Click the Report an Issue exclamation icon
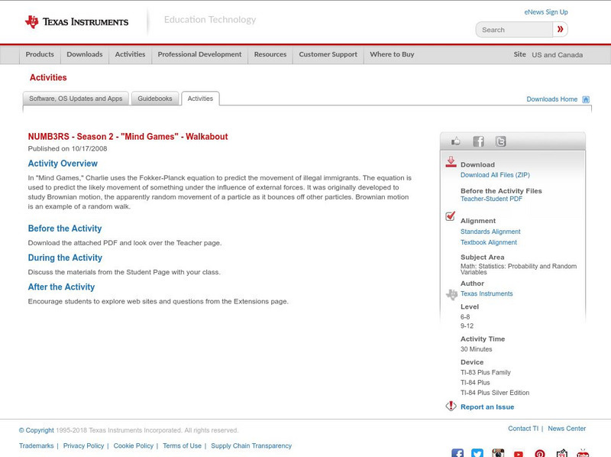Screen dimensions: 611x457 [451, 406]
